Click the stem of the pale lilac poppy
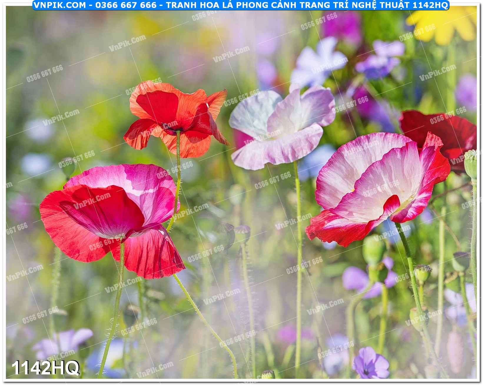Viewport: 483px width, 385px height. coord(298,235)
